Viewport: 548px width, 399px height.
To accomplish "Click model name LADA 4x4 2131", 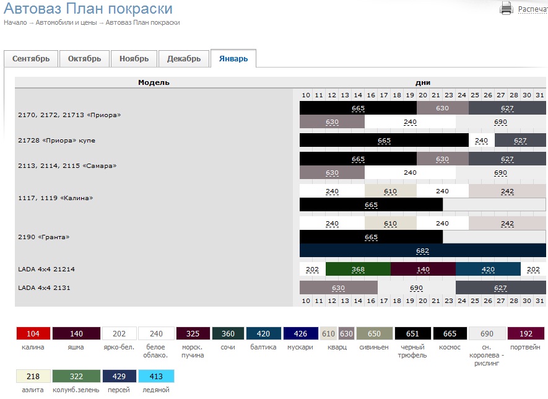I will coord(44,287).
